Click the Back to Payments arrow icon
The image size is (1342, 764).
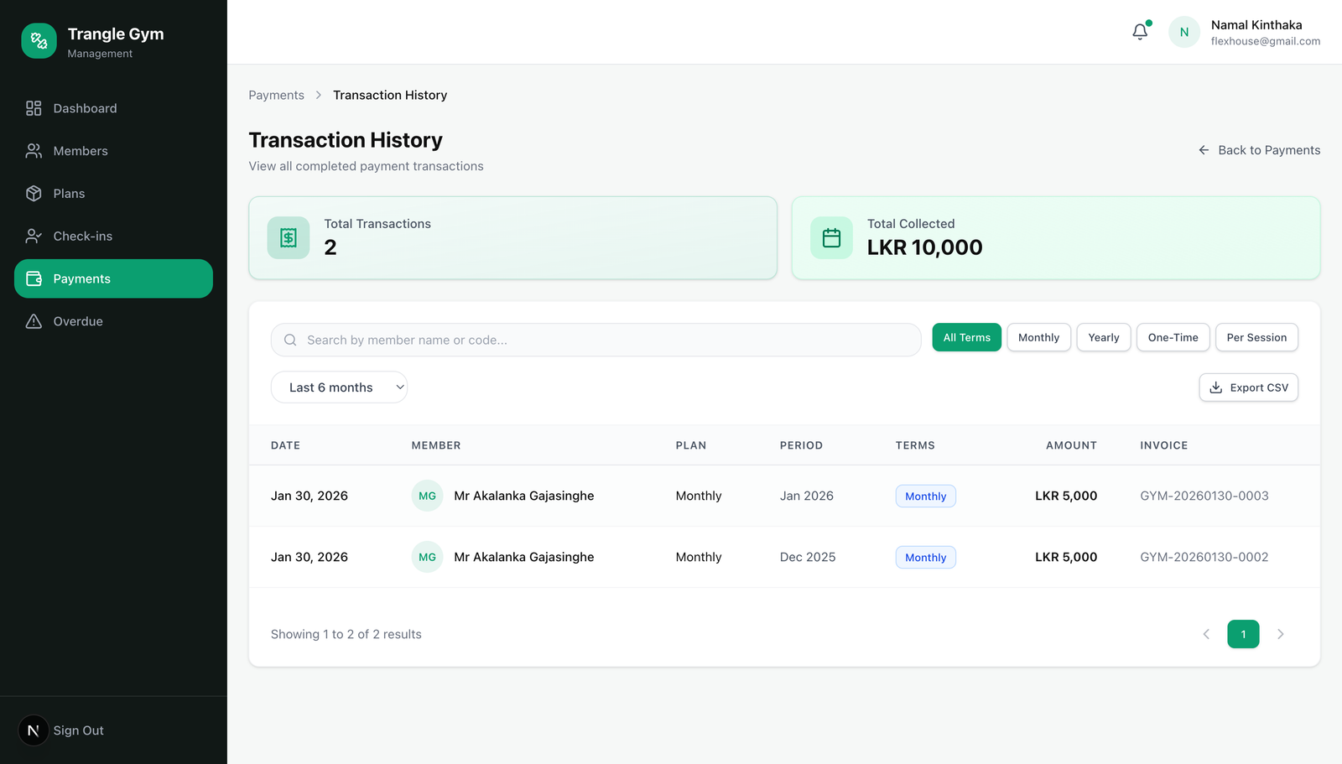tap(1204, 150)
